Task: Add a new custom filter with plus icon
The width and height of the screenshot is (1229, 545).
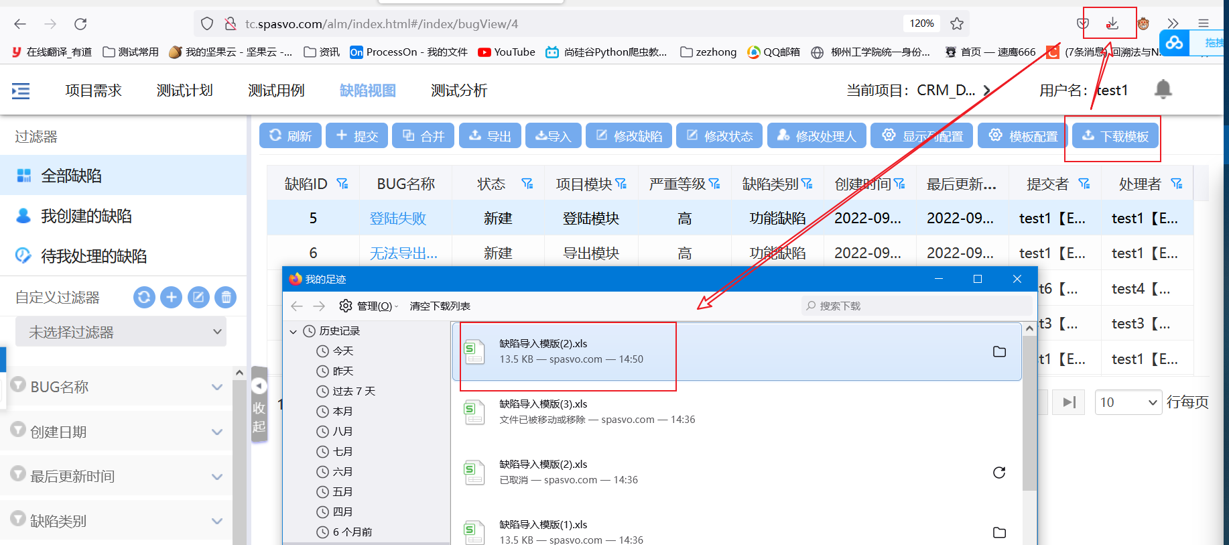Action: pyautogui.click(x=172, y=297)
